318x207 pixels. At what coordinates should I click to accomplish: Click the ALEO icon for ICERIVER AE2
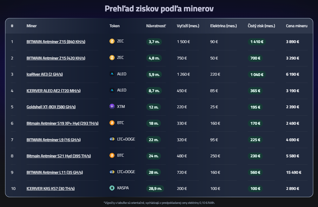click(112, 90)
